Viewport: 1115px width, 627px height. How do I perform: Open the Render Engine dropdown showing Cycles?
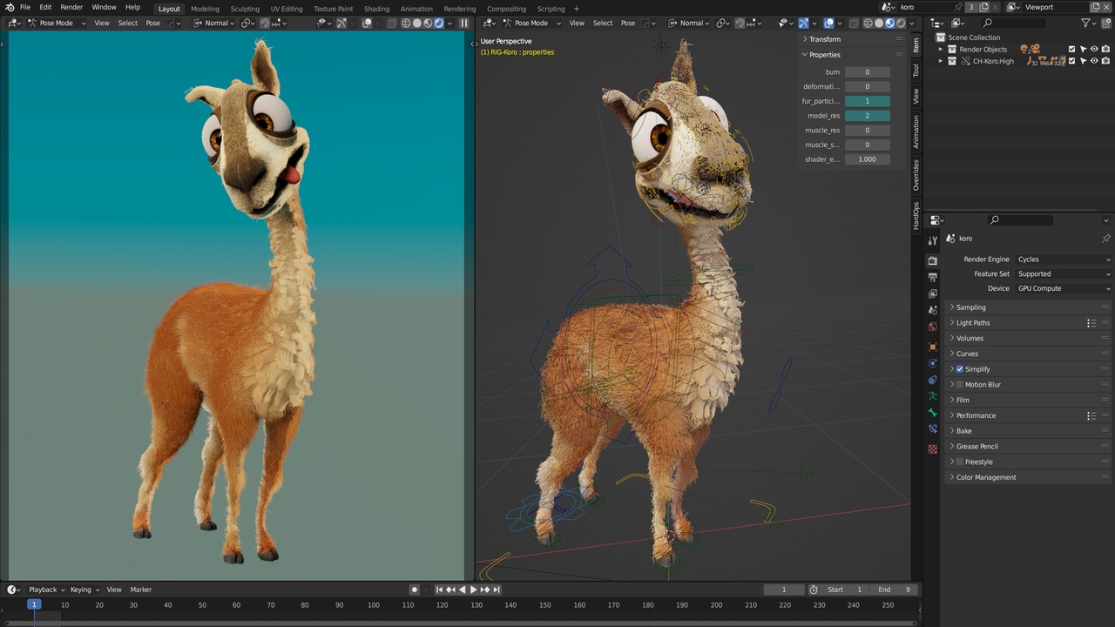coord(1063,259)
